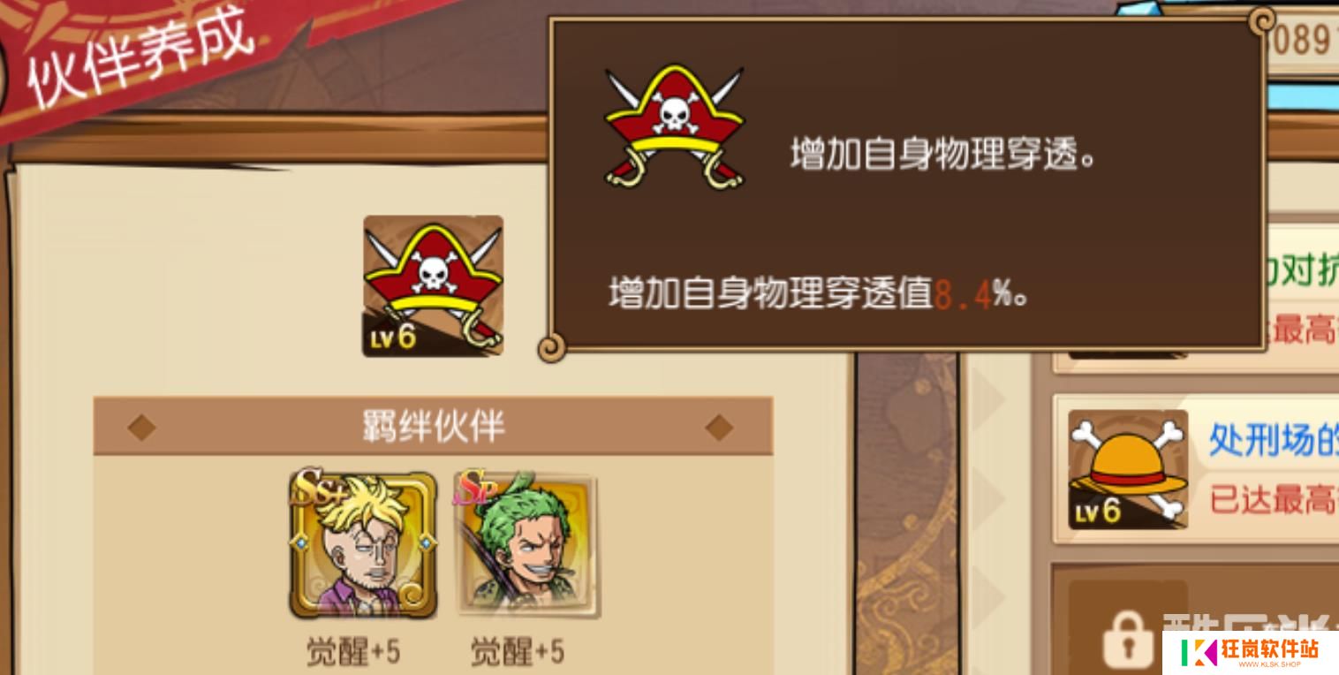Click the 羁绊伙伴 section header
The height and width of the screenshot is (675, 1339).
(433, 426)
